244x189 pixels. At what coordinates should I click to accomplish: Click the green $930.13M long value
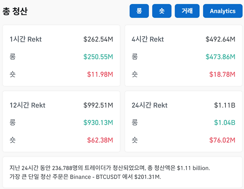pyautogui.click(x=98, y=123)
